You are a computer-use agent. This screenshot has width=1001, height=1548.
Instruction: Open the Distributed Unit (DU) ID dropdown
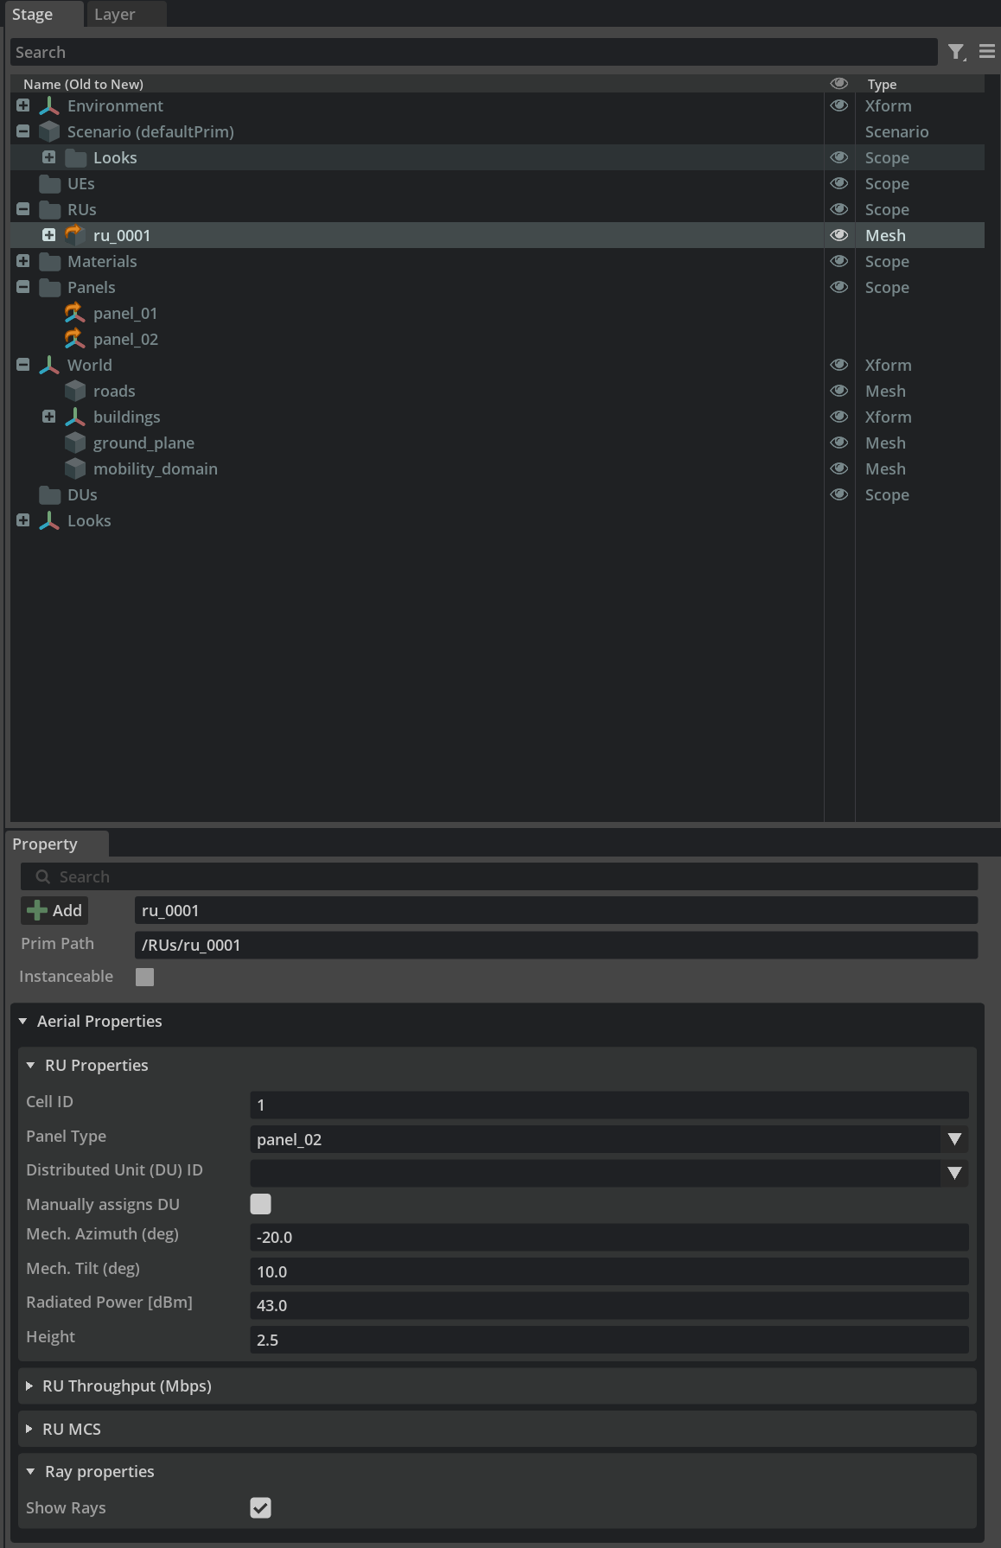pos(954,1173)
